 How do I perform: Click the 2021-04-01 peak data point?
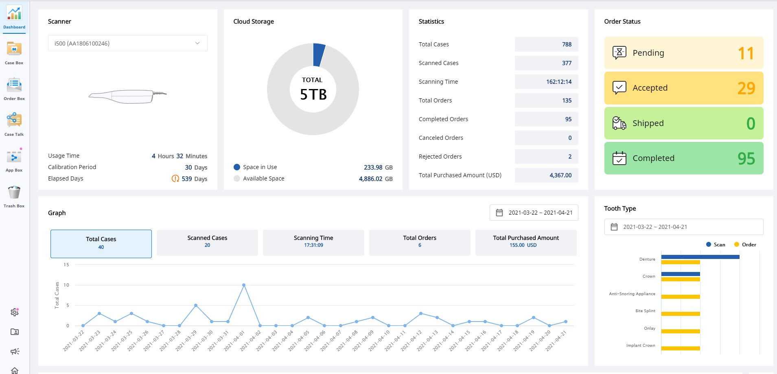tap(244, 285)
